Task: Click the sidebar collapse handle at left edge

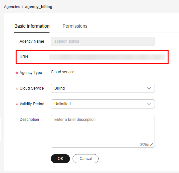Action: click(x=0, y=130)
